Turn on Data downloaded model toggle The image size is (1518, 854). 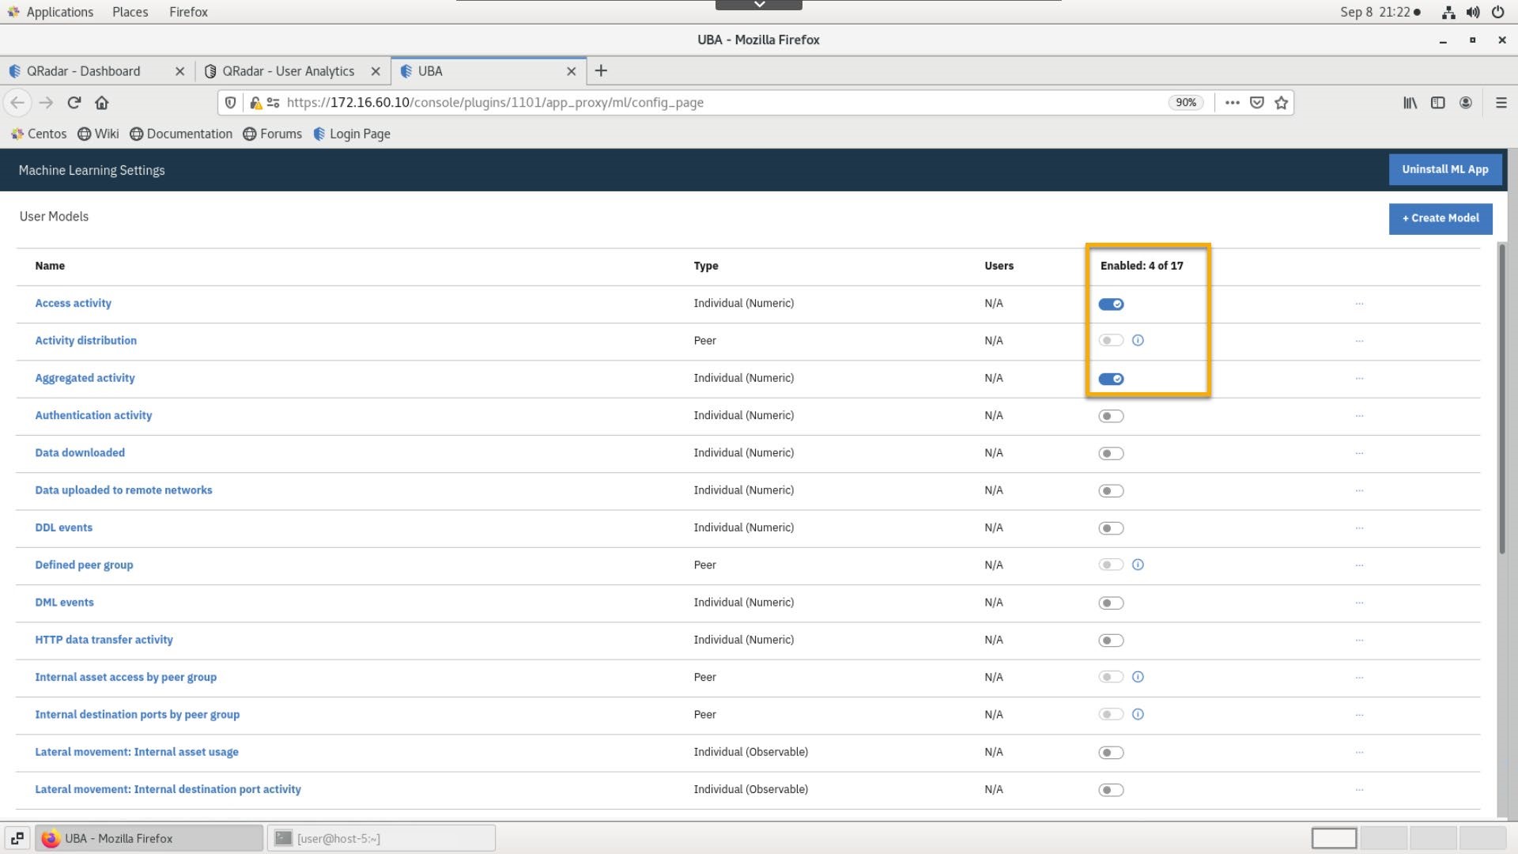(1111, 453)
